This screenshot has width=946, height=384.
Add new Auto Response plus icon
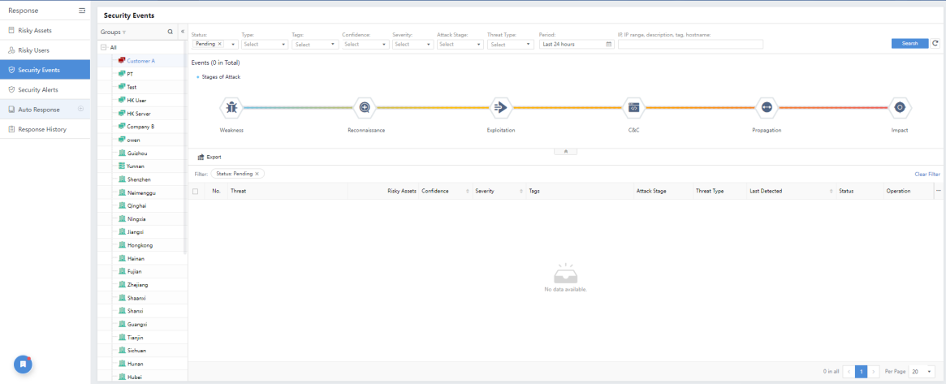(x=81, y=109)
